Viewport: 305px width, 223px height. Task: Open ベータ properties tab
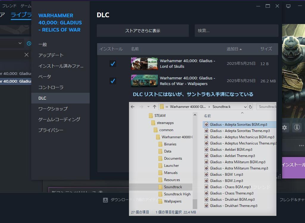(60, 76)
